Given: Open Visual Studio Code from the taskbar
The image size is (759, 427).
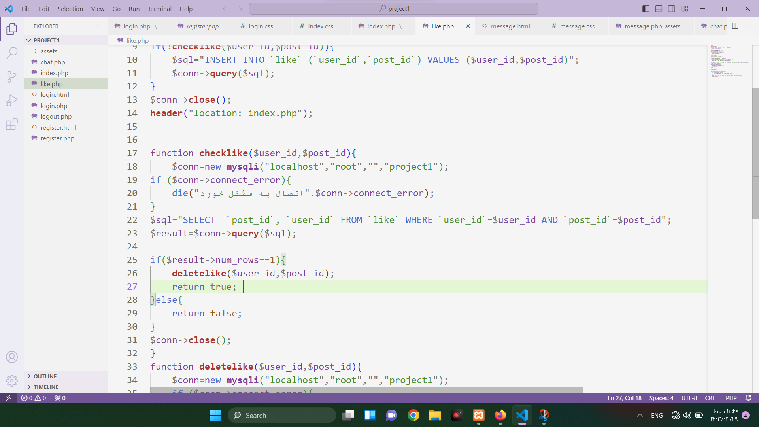Looking at the screenshot, I should (522, 415).
